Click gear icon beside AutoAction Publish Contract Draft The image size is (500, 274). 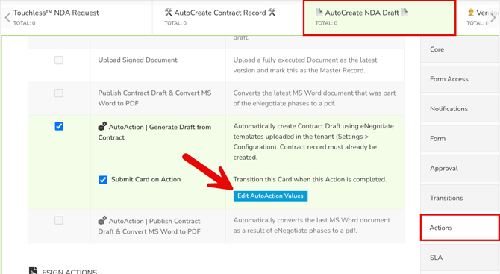tap(102, 221)
